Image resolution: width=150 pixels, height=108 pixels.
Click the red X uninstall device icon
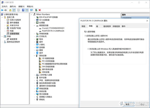tap(40, 10)
